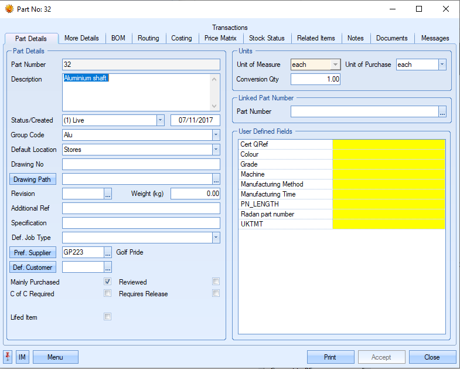Open the Stock Status tab
The image size is (460, 369).
[267, 38]
